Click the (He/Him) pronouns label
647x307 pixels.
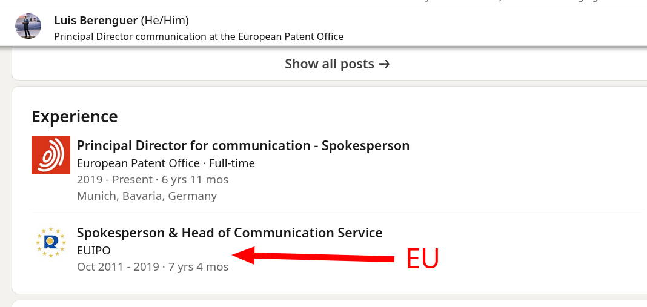coord(165,21)
